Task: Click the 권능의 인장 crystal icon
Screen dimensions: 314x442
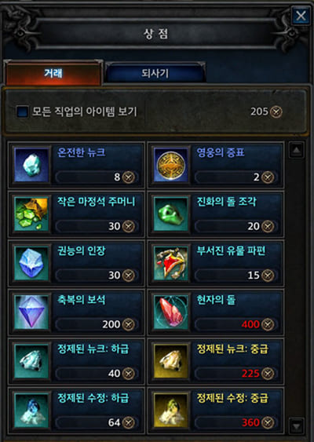Action: coord(31,263)
